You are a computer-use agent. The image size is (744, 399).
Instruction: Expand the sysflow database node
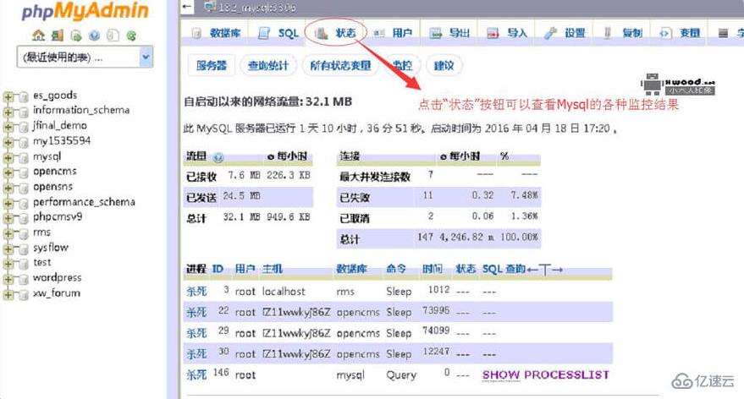pos(8,249)
